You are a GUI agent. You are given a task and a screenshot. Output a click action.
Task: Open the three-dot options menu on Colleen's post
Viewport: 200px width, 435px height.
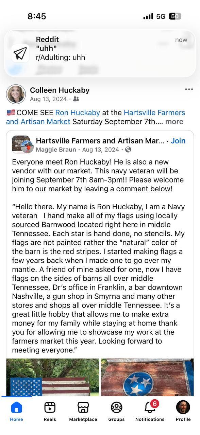click(188, 89)
